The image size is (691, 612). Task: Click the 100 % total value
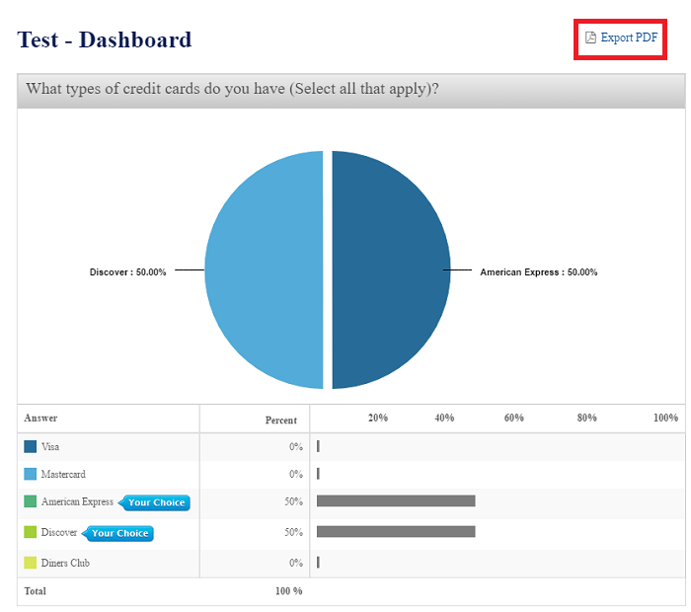click(x=288, y=591)
